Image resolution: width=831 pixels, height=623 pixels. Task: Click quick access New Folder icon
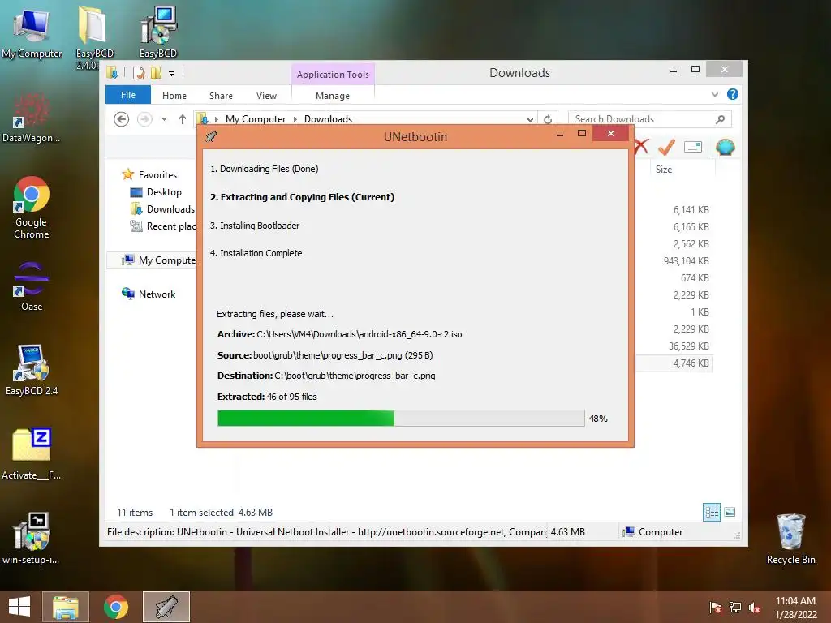coord(156,73)
